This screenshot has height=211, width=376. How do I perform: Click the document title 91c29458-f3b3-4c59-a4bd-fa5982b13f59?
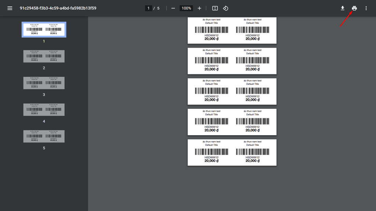pos(58,8)
